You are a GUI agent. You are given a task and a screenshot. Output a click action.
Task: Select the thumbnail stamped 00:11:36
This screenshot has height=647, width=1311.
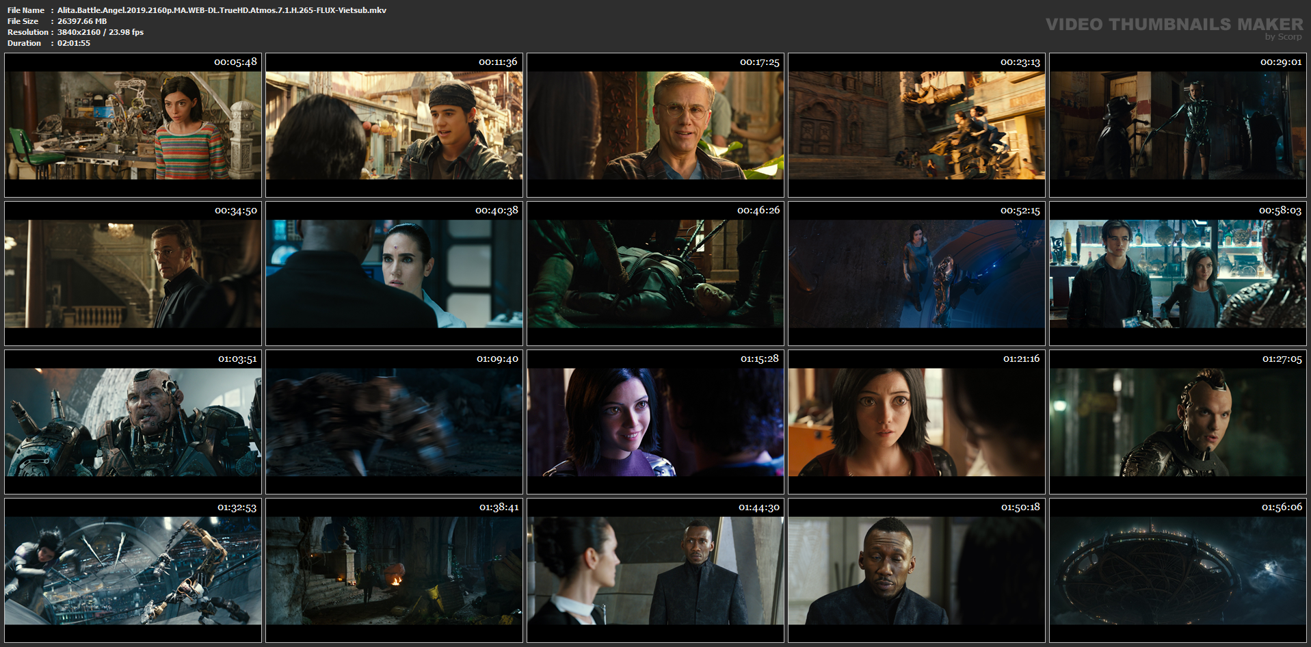(x=394, y=125)
